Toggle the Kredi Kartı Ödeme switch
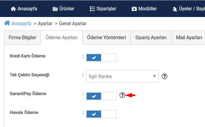The height and width of the screenshot is (127, 205). [x=101, y=58]
